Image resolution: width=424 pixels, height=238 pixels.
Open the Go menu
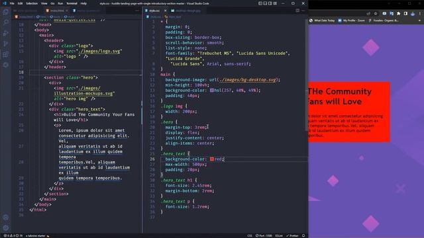[x=52, y=3]
